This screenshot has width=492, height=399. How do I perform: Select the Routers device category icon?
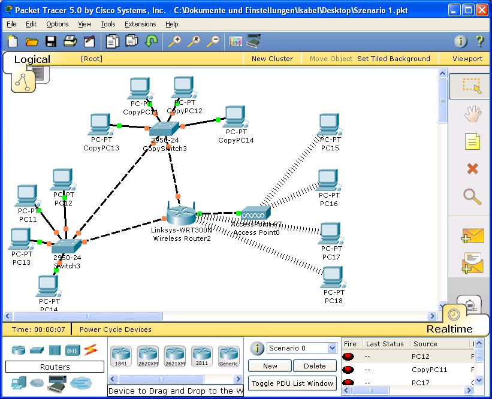click(19, 350)
